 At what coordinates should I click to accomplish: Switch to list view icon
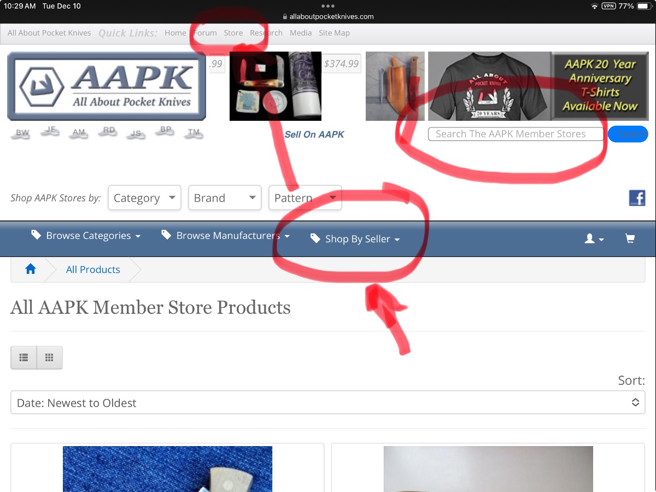click(24, 358)
